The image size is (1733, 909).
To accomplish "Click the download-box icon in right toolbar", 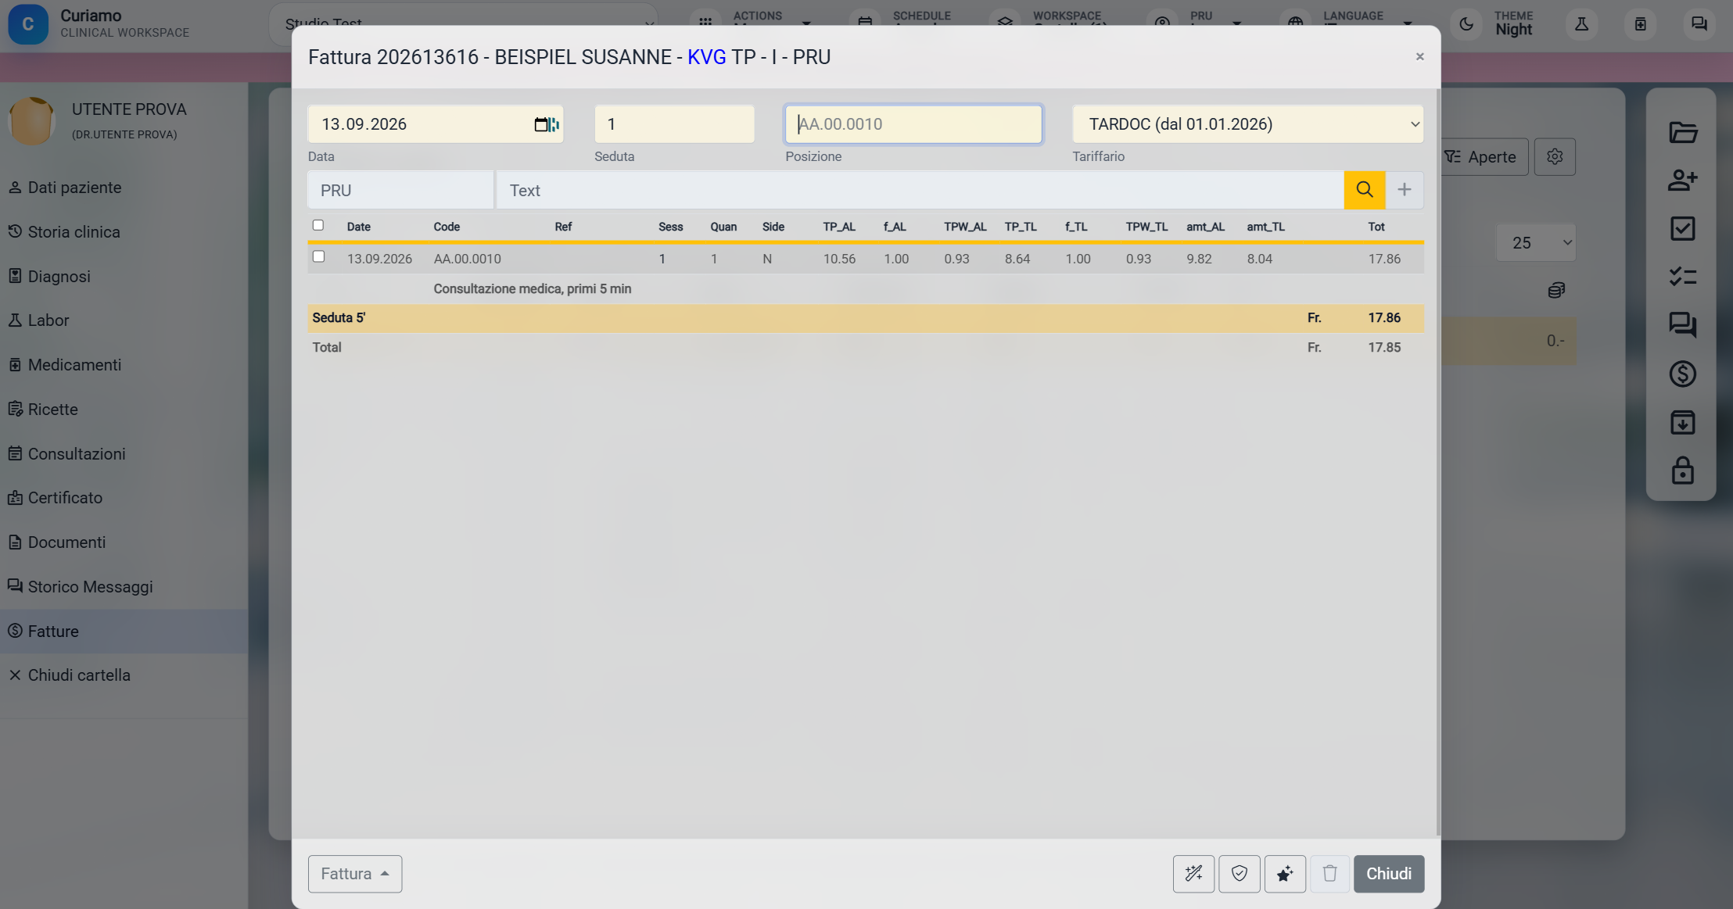I will [1682, 422].
